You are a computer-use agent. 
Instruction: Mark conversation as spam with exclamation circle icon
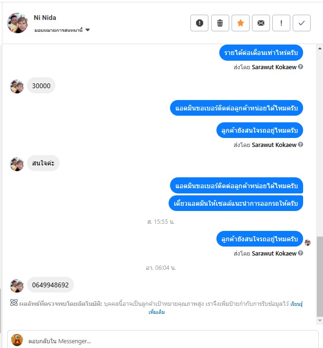click(x=199, y=23)
